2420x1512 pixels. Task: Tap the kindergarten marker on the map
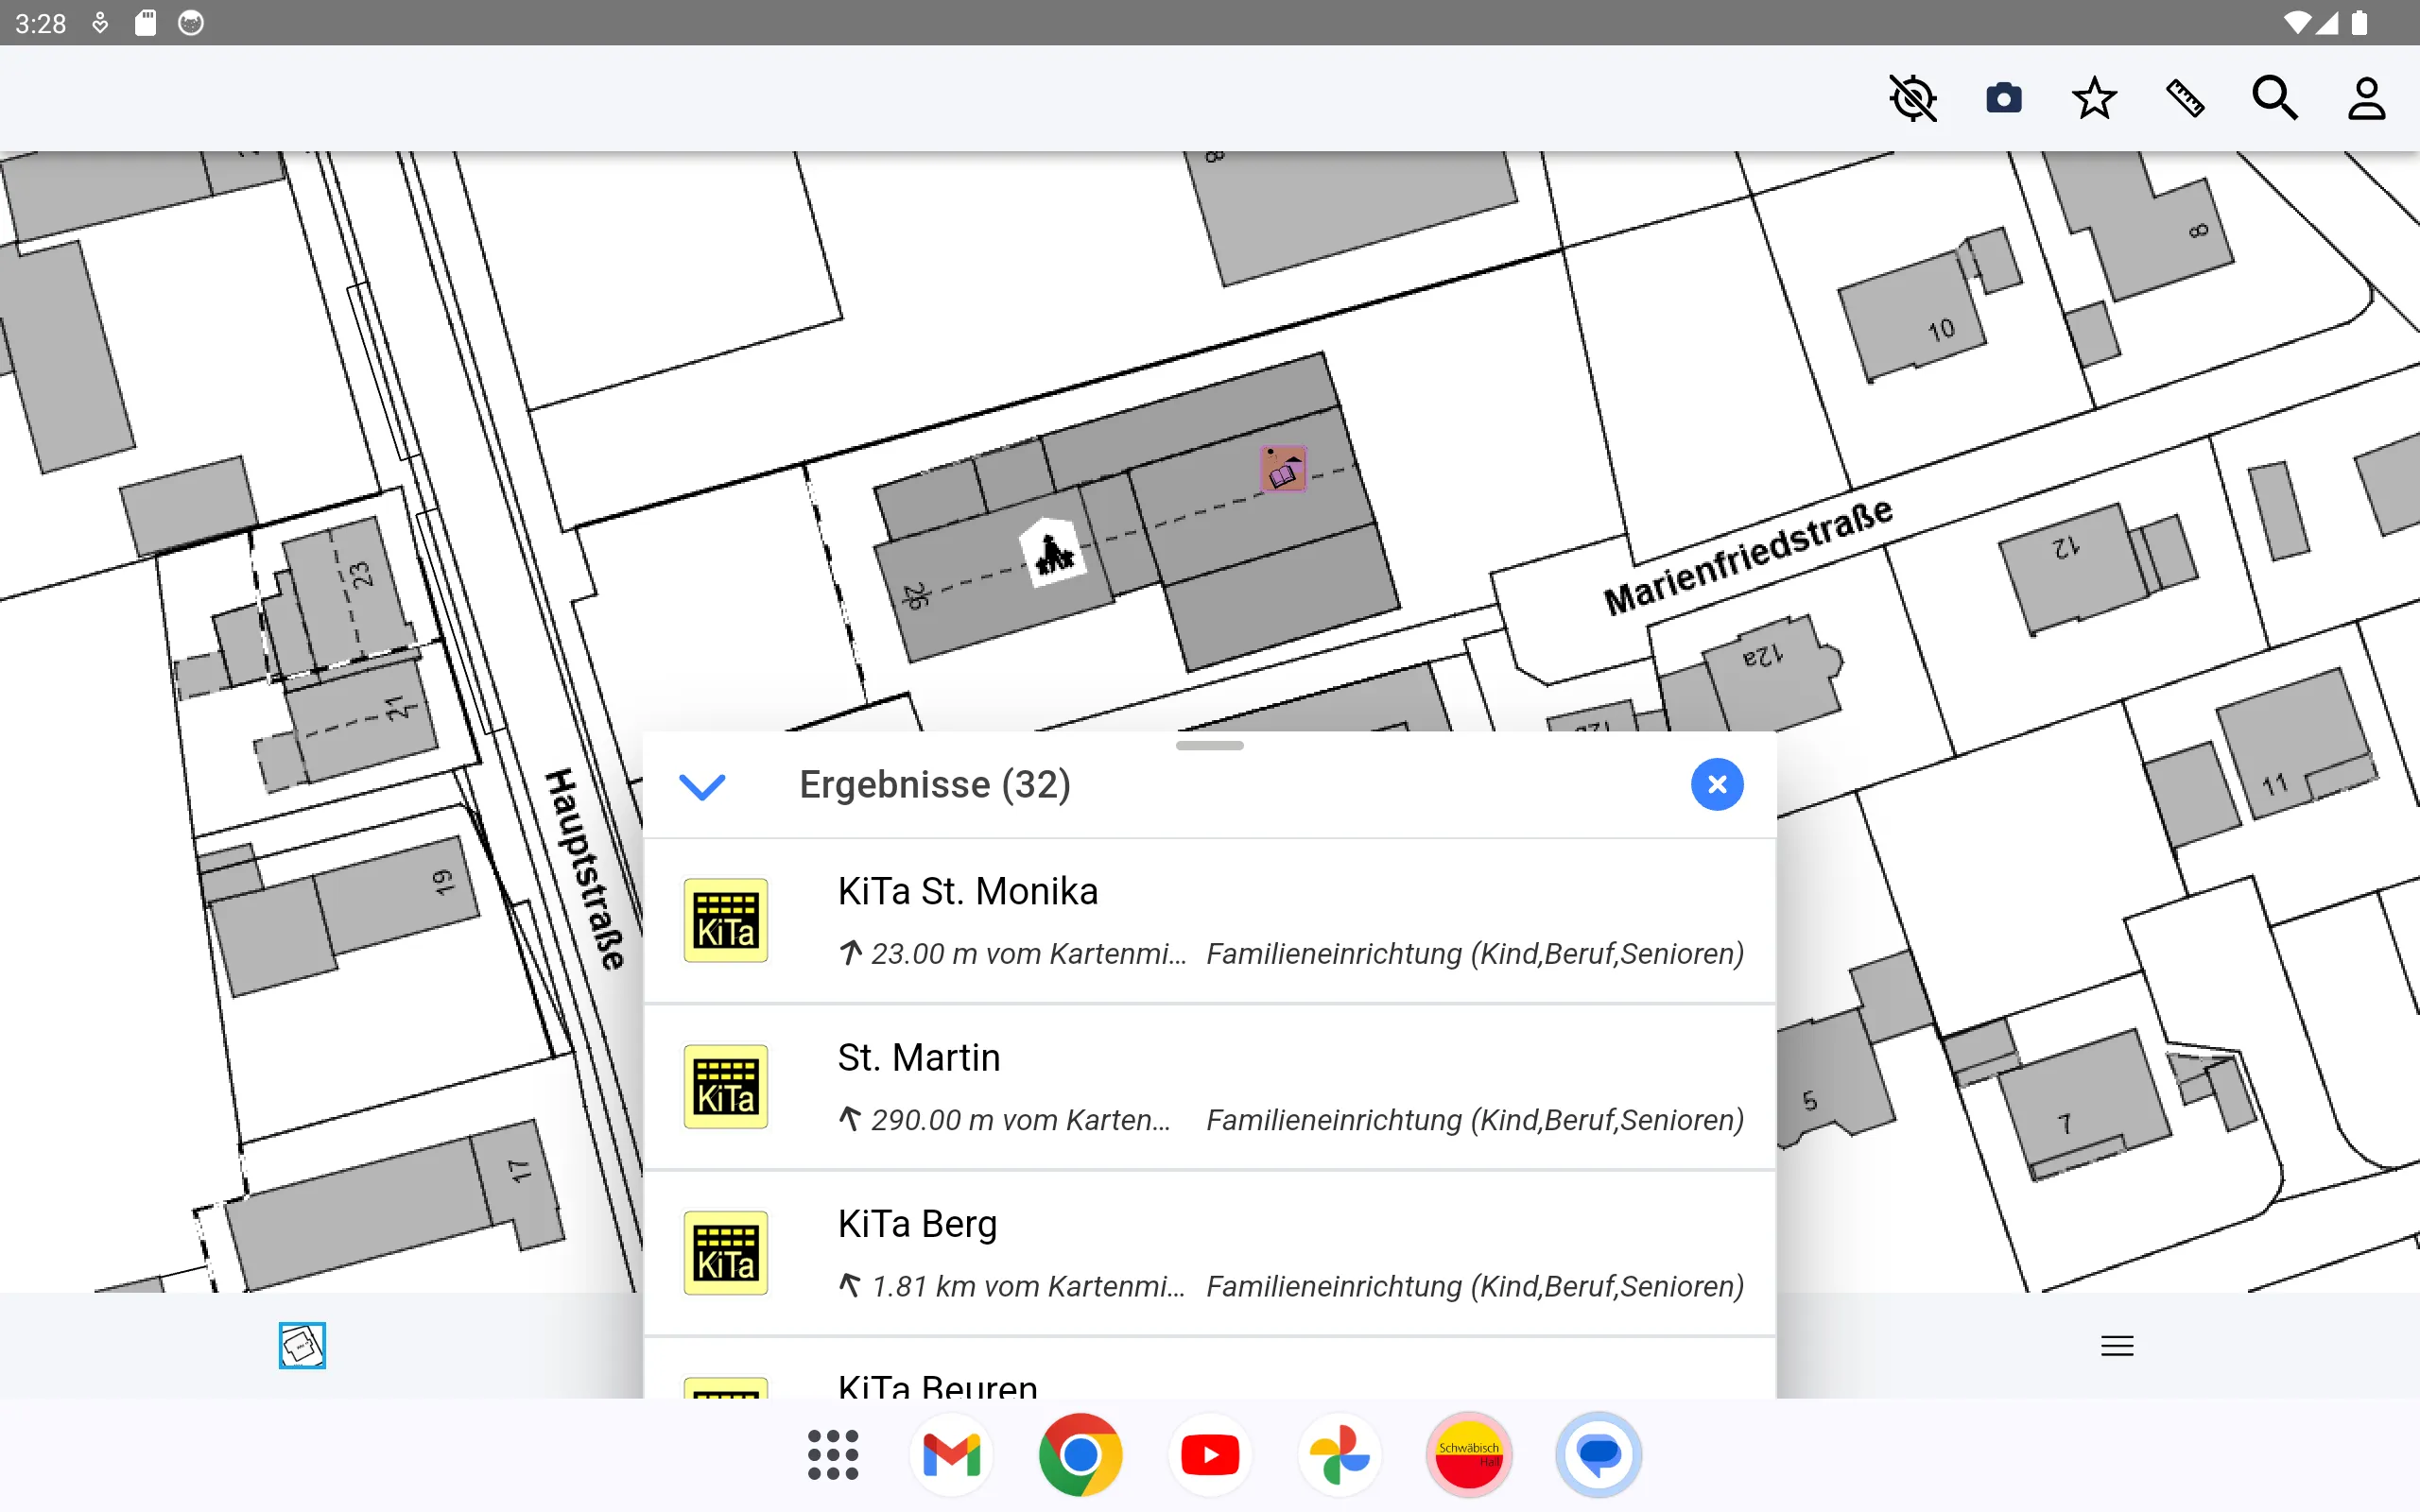(1052, 553)
